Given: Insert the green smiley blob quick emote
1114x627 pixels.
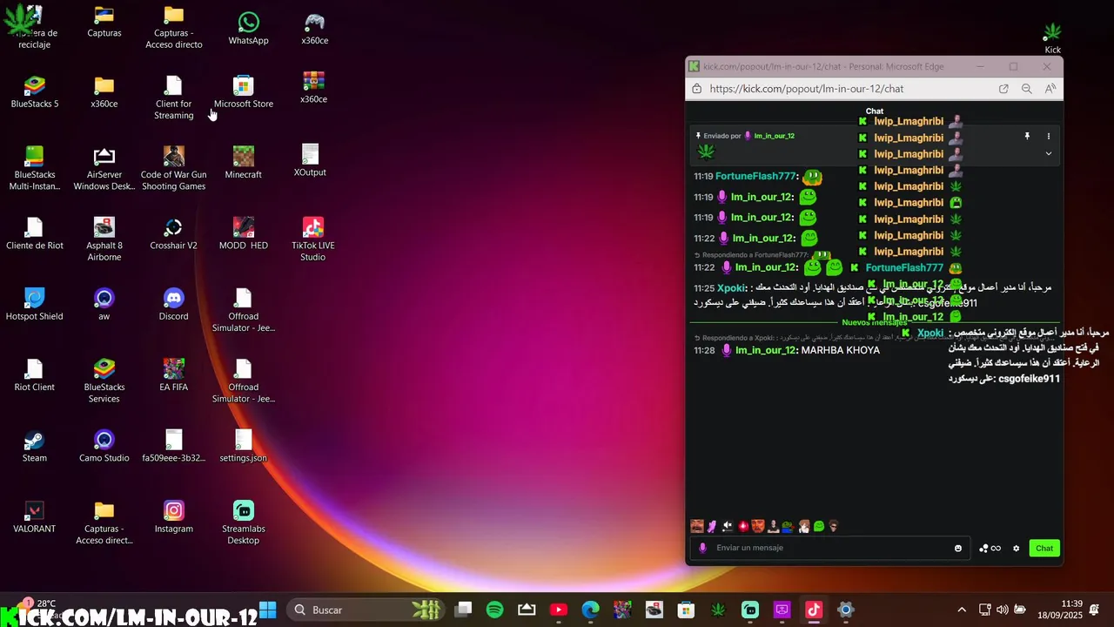Looking at the screenshot, I should tap(819, 526).
